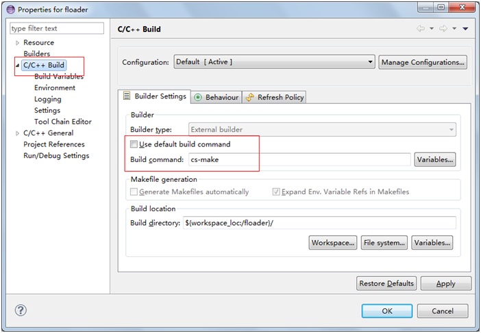The image size is (481, 333).
Task: Select Environment in the tree
Action: (x=55, y=88)
